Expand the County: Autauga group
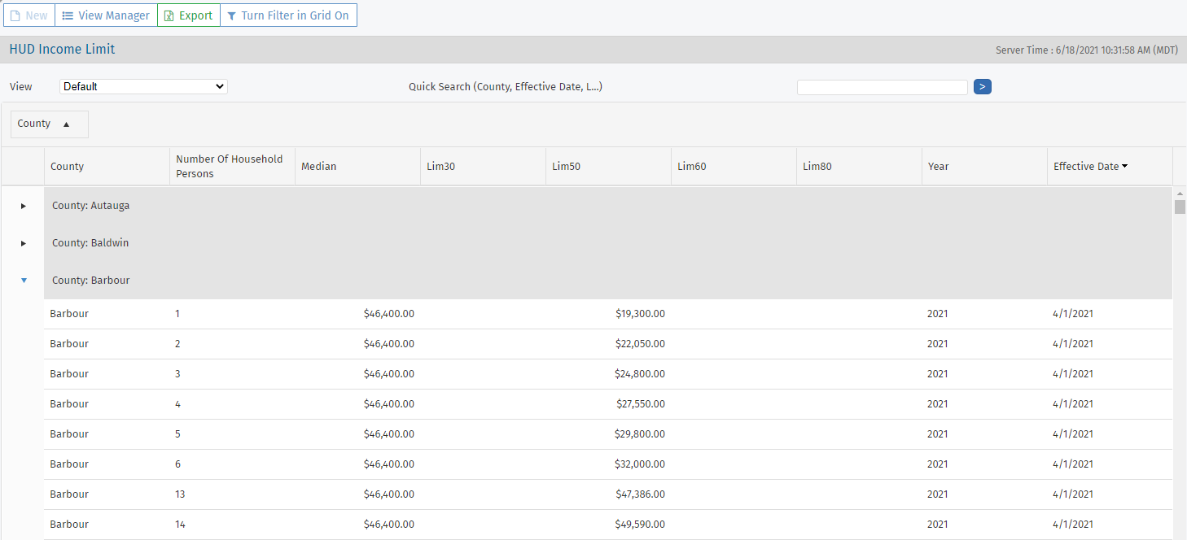 point(24,206)
